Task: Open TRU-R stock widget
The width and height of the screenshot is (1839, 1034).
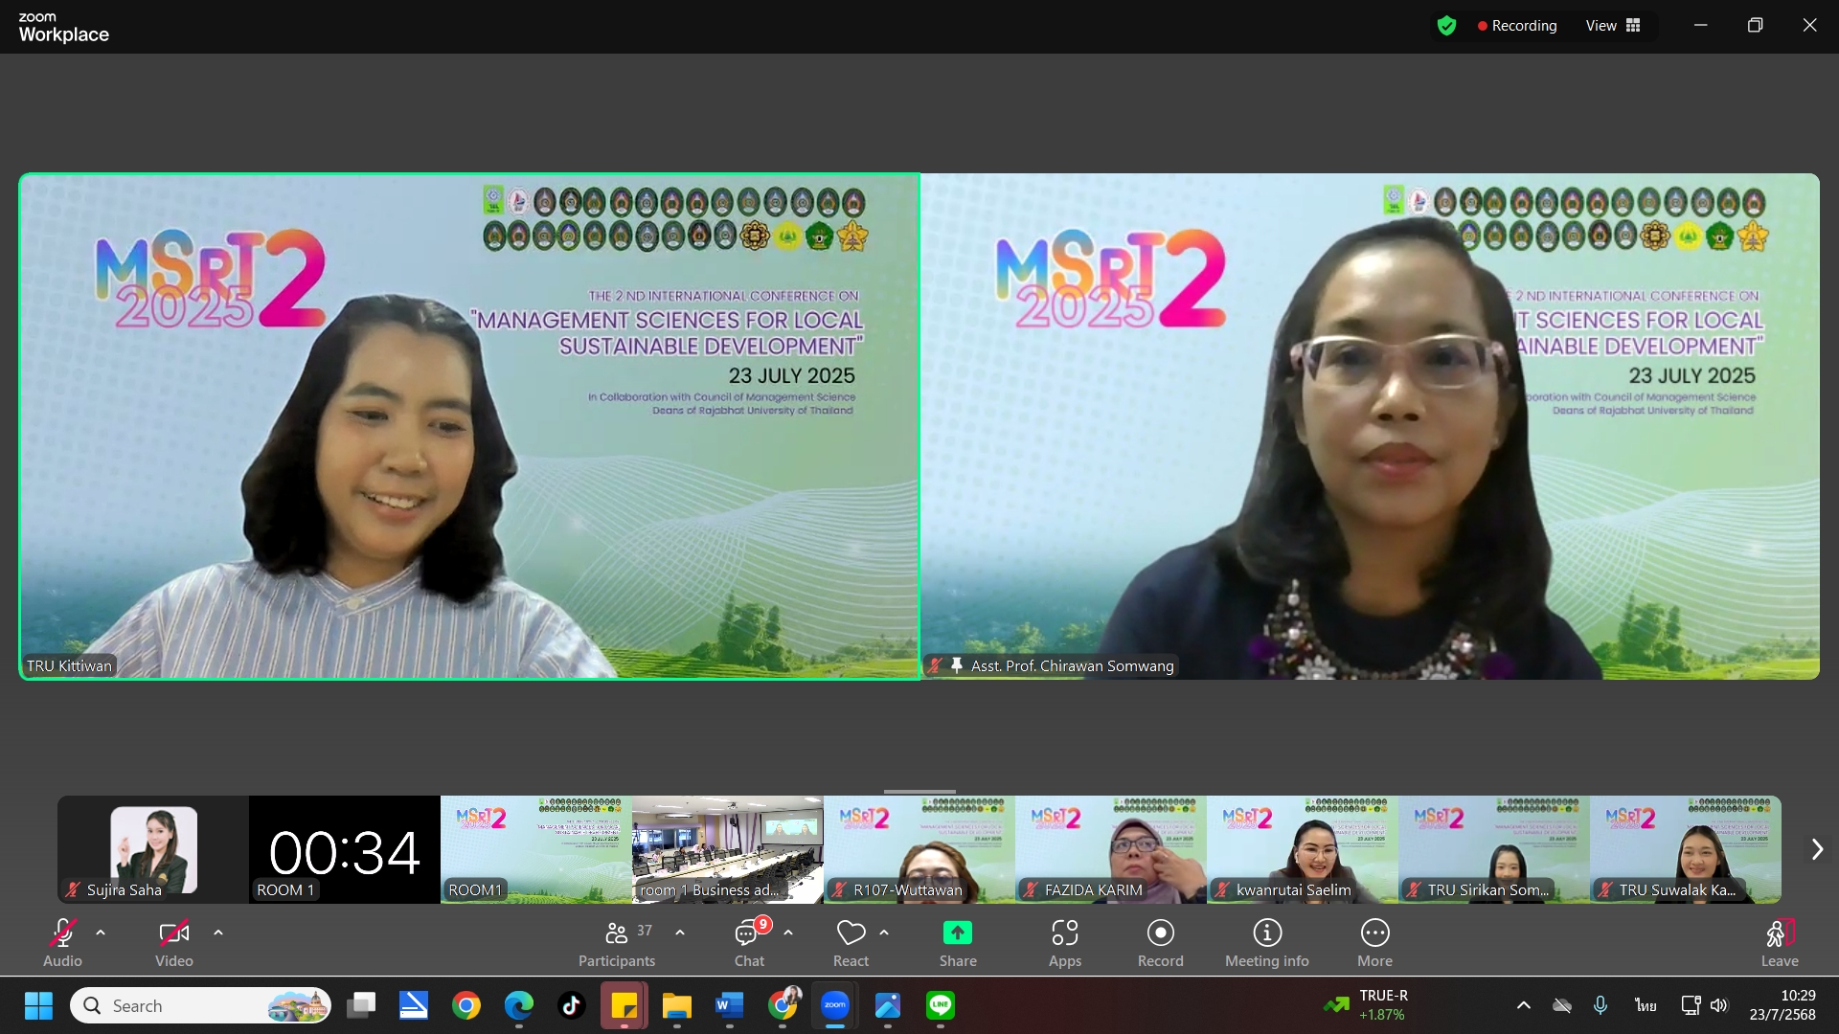Action: (x=1366, y=1005)
